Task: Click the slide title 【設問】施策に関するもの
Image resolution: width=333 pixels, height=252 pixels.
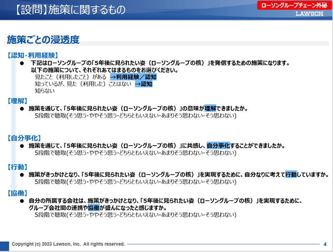Action: 70,10
